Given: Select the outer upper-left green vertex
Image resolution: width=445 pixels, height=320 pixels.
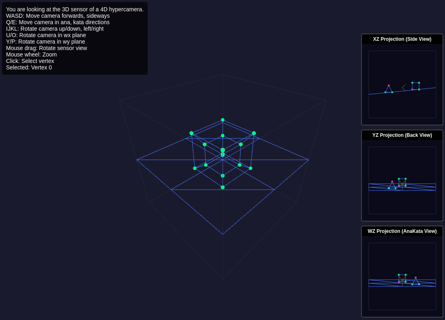Looking at the screenshot, I should pos(192,133).
